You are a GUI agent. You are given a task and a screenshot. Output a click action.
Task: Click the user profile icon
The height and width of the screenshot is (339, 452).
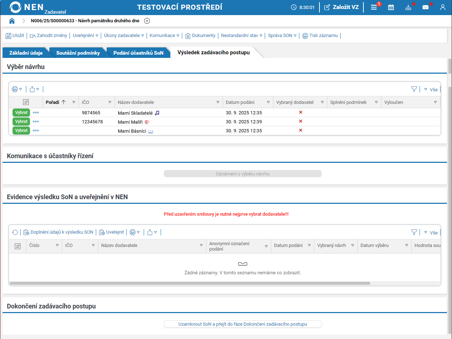coord(443,7)
